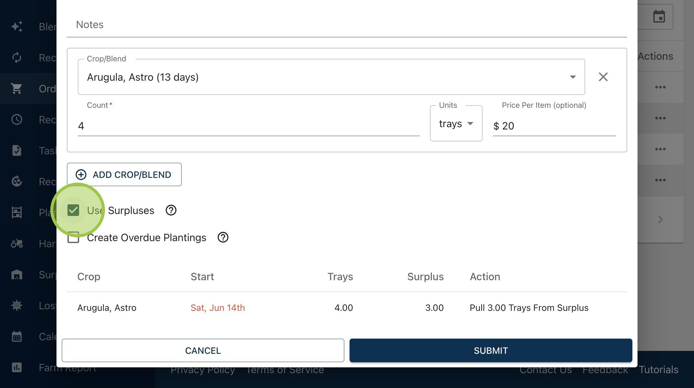
Task: Show help for Use Surpluses
Action: point(171,210)
